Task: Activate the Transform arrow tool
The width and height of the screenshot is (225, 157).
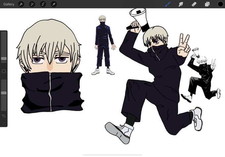Action: tap(54, 4)
